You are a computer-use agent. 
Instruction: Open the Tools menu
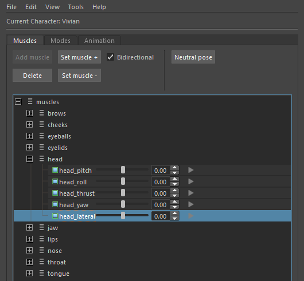pos(76,7)
